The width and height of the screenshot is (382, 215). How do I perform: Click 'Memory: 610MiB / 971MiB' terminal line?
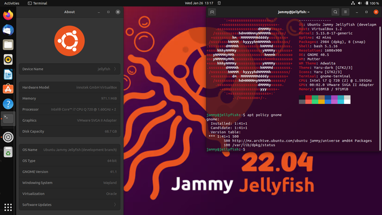click(x=324, y=89)
